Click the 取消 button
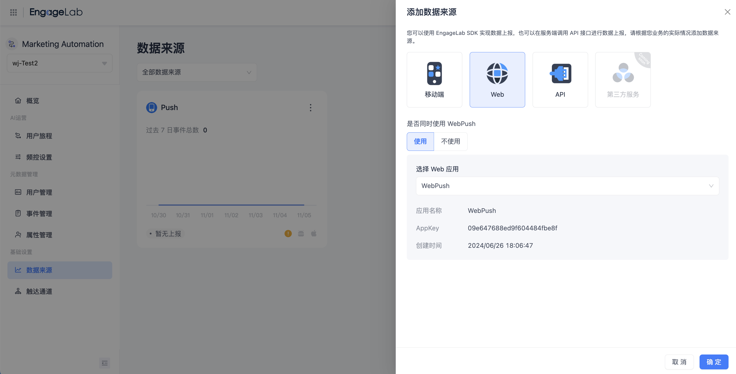This screenshot has height=374, width=736. 679,362
